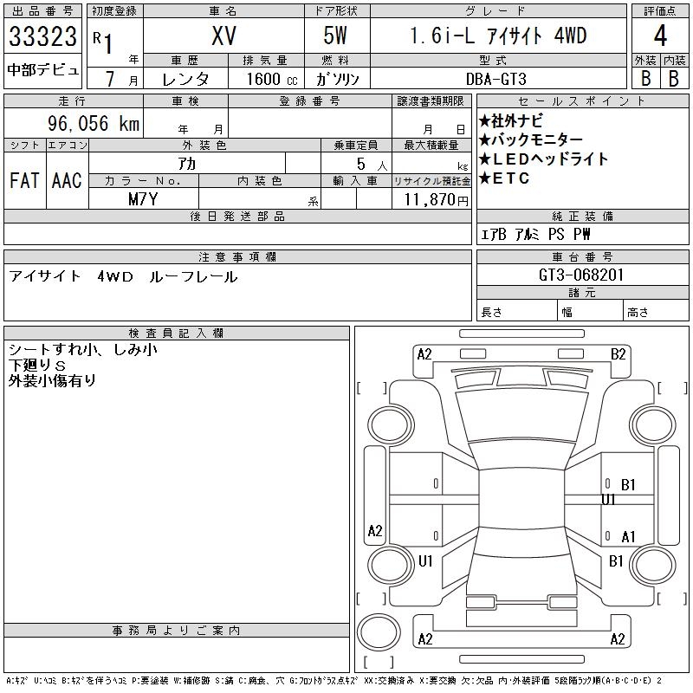Select the sales point ★LEDヘッドライト
This screenshot has height=693, width=693.
click(x=543, y=159)
